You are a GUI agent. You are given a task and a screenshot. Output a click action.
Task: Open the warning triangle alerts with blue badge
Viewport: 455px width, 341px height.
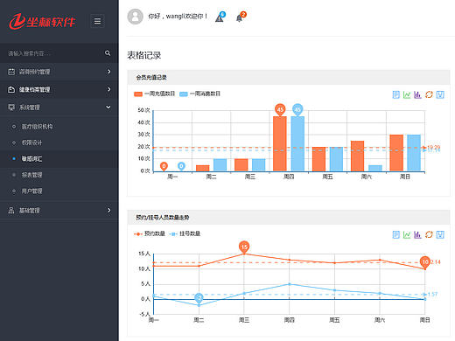coord(220,17)
